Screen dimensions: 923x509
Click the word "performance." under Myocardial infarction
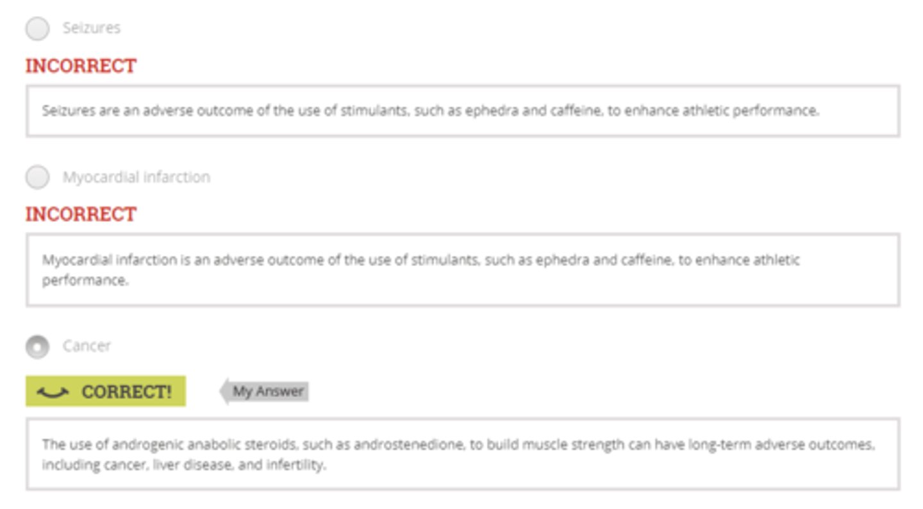coord(85,281)
